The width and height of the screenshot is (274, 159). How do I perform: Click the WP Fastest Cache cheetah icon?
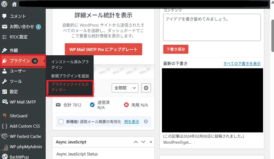coord(4,136)
